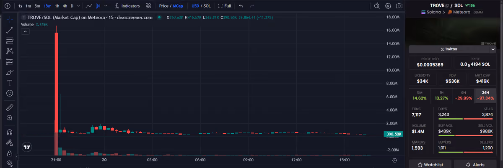The image size is (503, 168).
Task: Click the 390.50K current price label
Action: pyautogui.click(x=393, y=134)
